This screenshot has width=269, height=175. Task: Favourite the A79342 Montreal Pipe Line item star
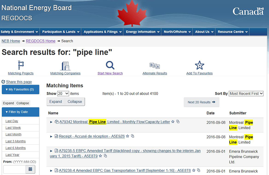173,122
